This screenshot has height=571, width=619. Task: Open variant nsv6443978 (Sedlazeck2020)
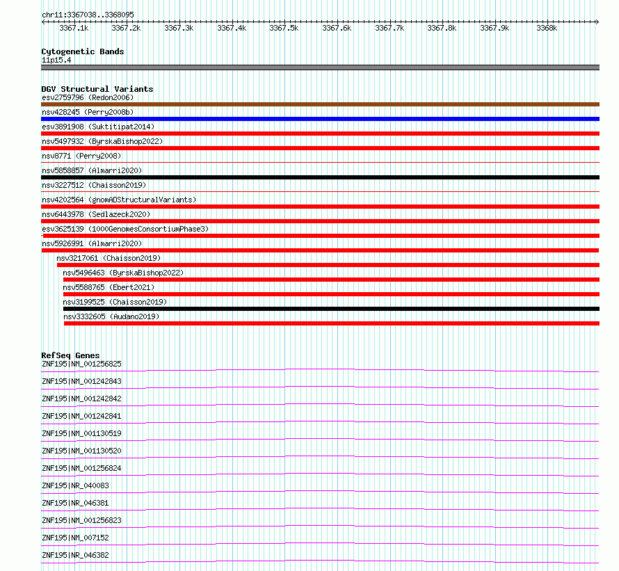point(96,214)
